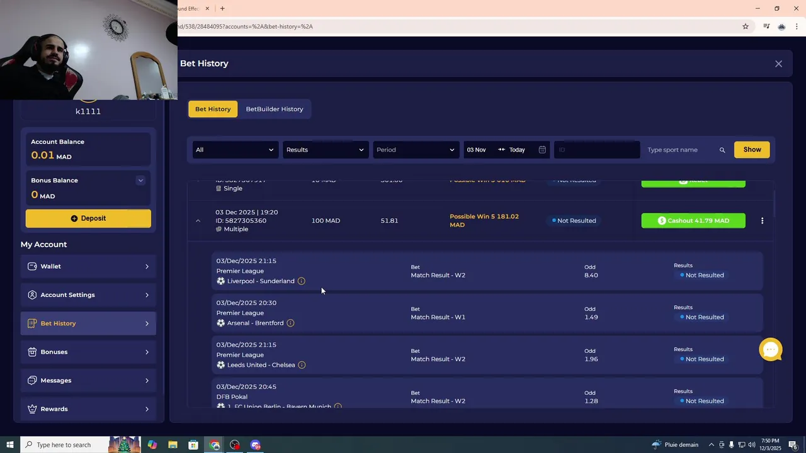Open the notification center icon
Viewport: 806px width, 453px height.
point(793,445)
